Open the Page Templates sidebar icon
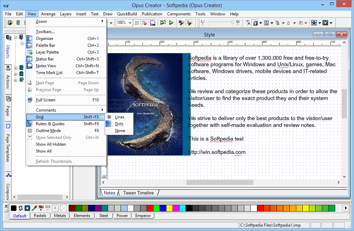Screen dimensions: 354x231 click(8, 126)
